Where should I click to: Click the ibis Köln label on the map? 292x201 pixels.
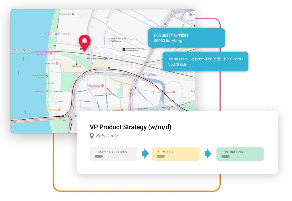191,20
